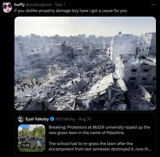Open the Aug 31 quoted tweet date

tap(85, 119)
